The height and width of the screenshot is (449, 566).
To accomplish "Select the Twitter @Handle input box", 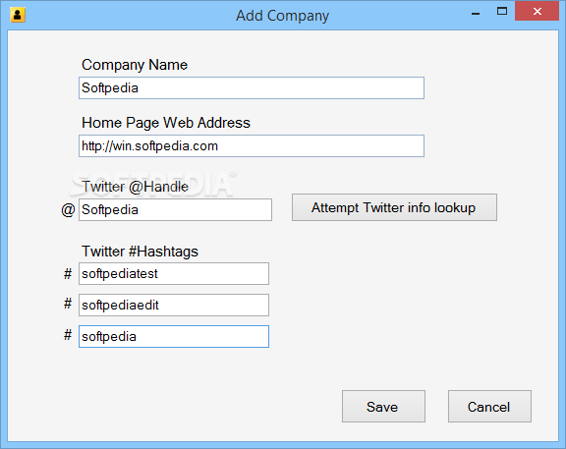I will pos(175,209).
